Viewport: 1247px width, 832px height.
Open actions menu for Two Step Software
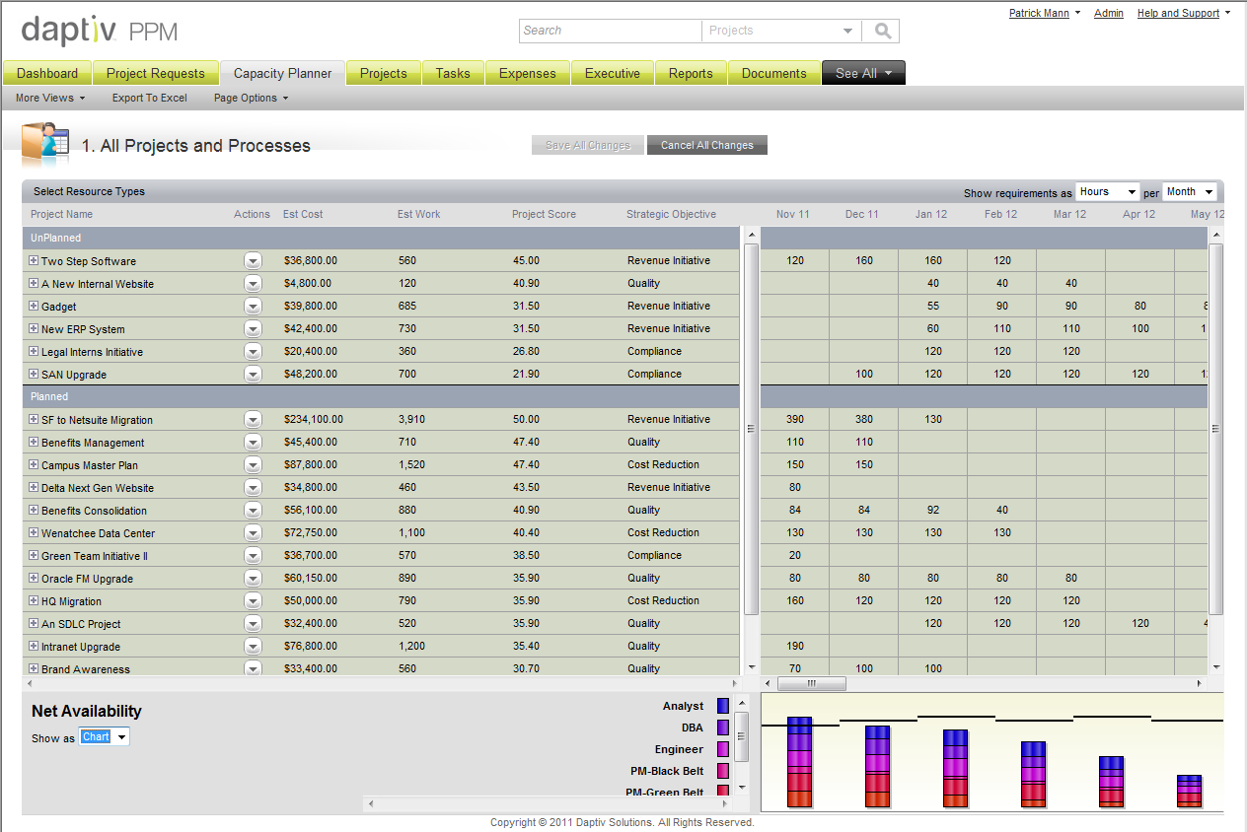point(254,261)
